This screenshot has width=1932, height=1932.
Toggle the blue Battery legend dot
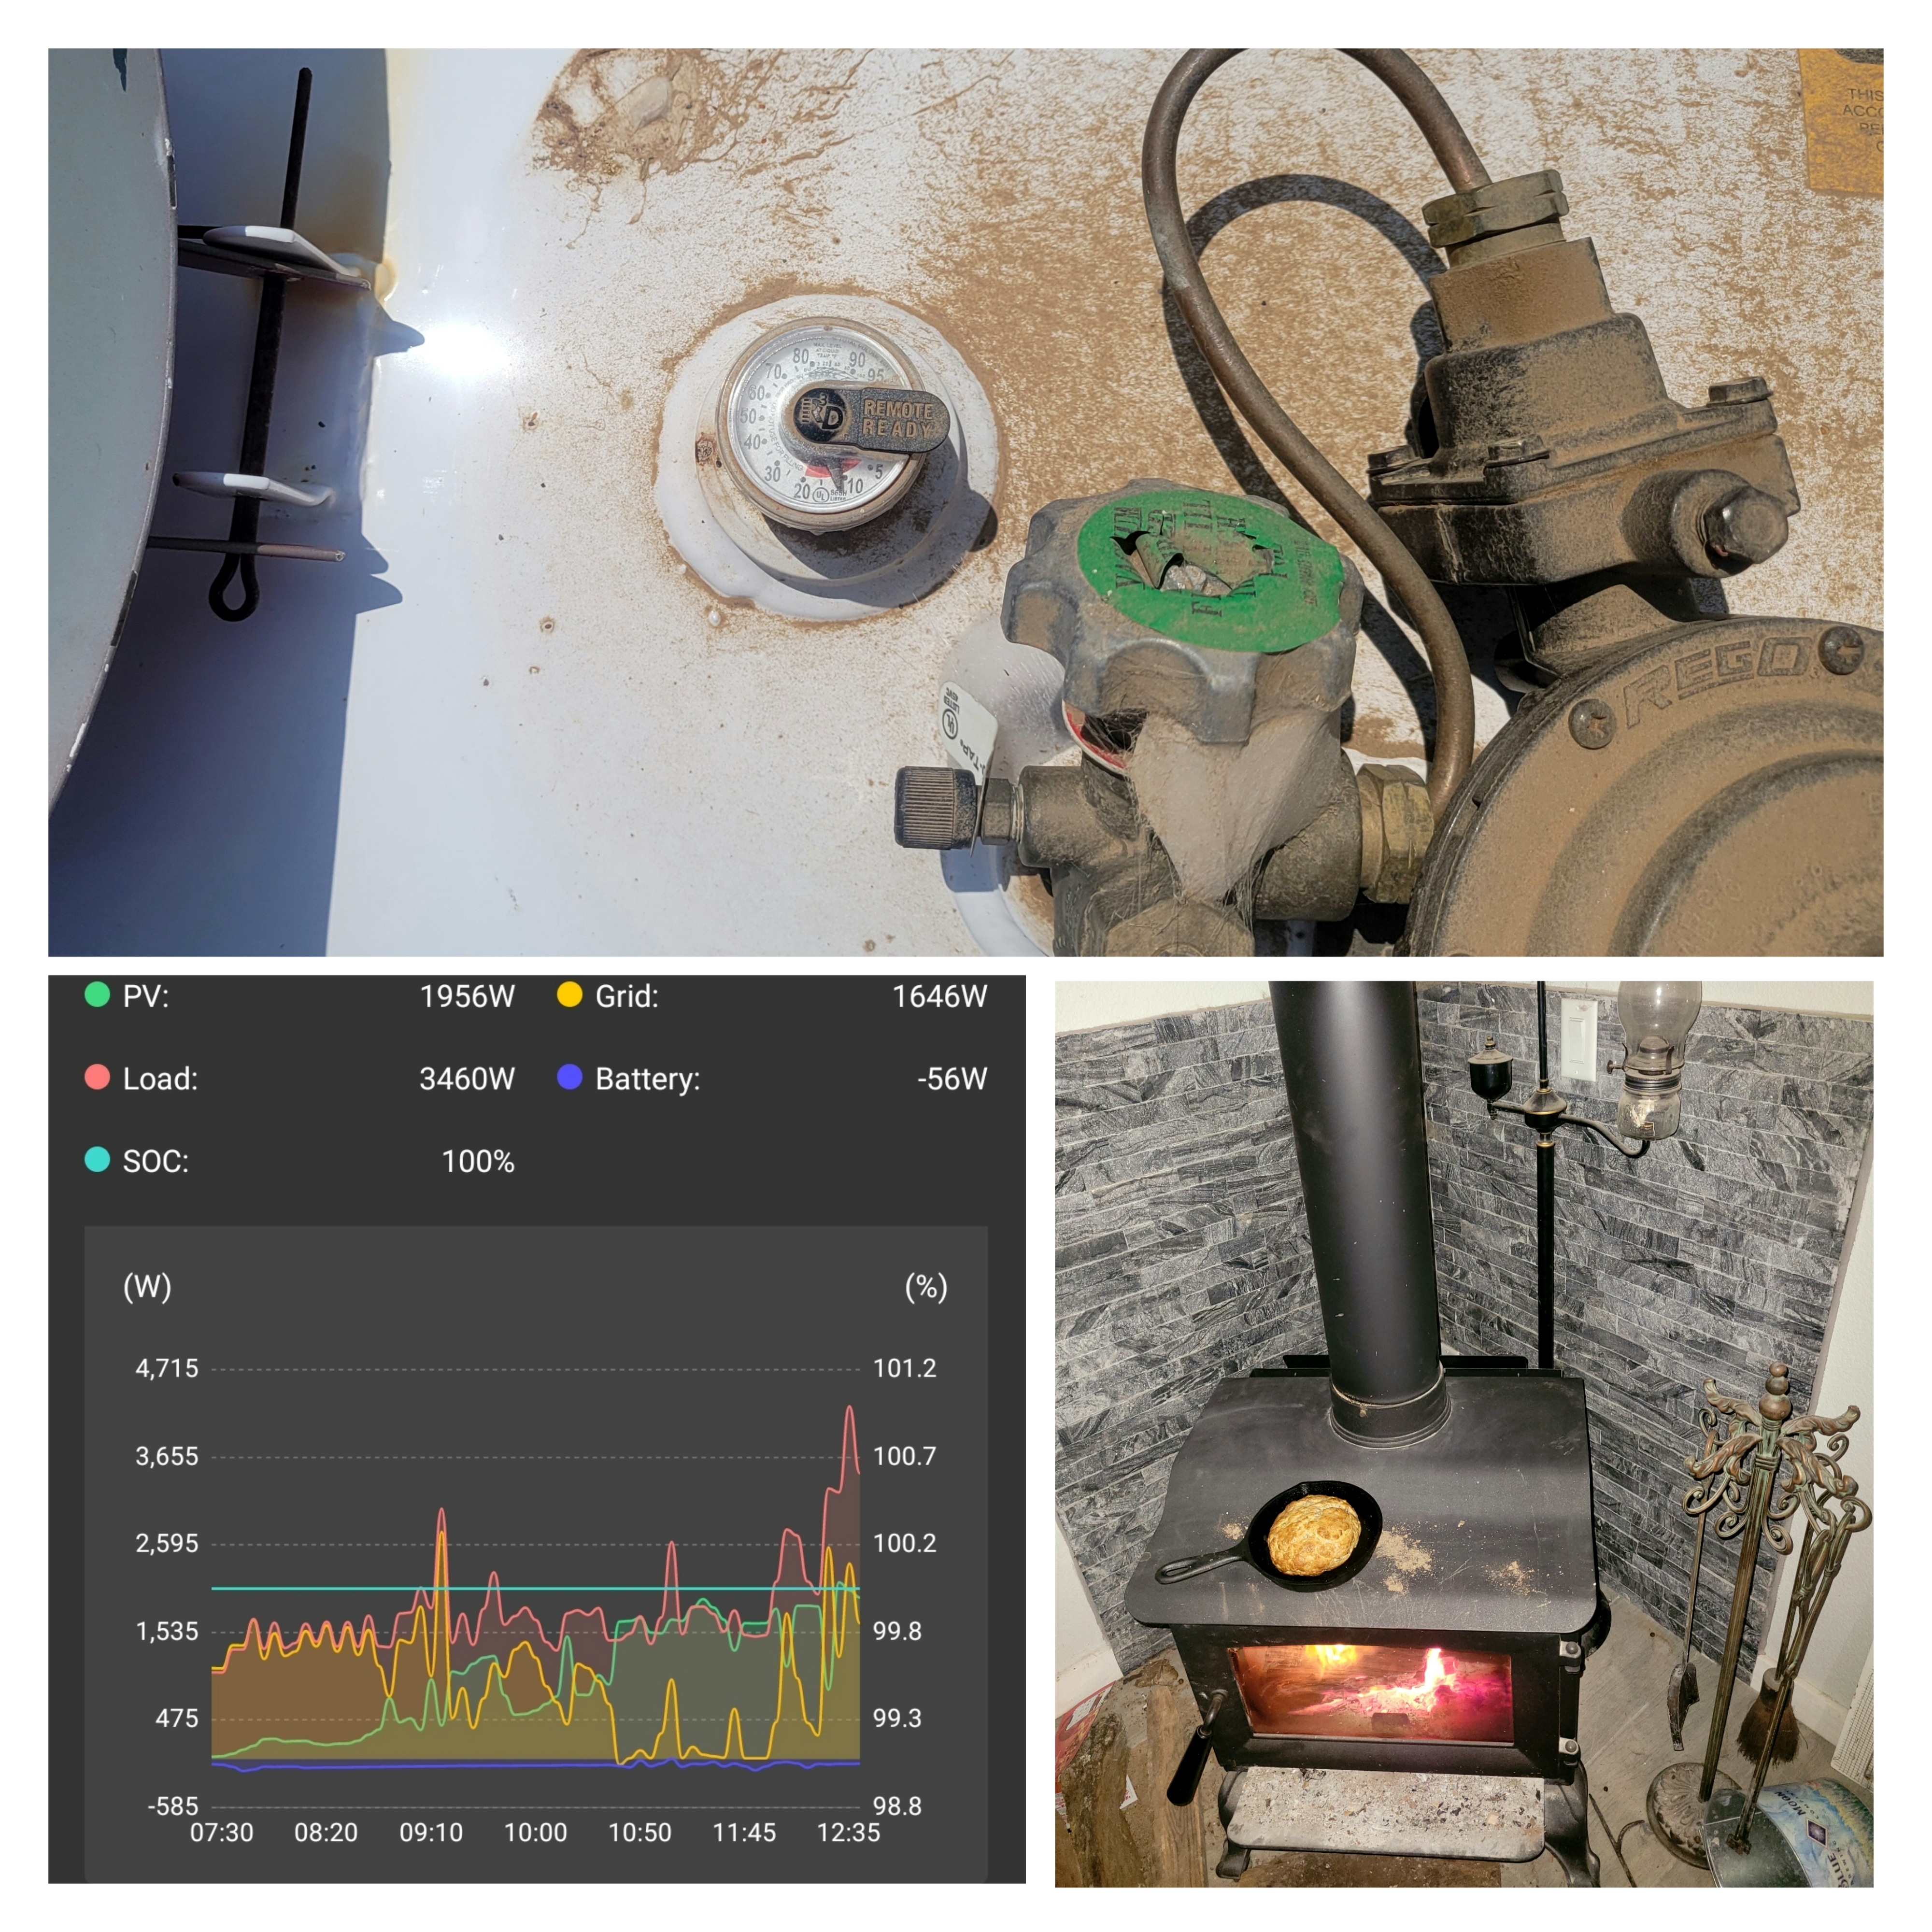(570, 1077)
